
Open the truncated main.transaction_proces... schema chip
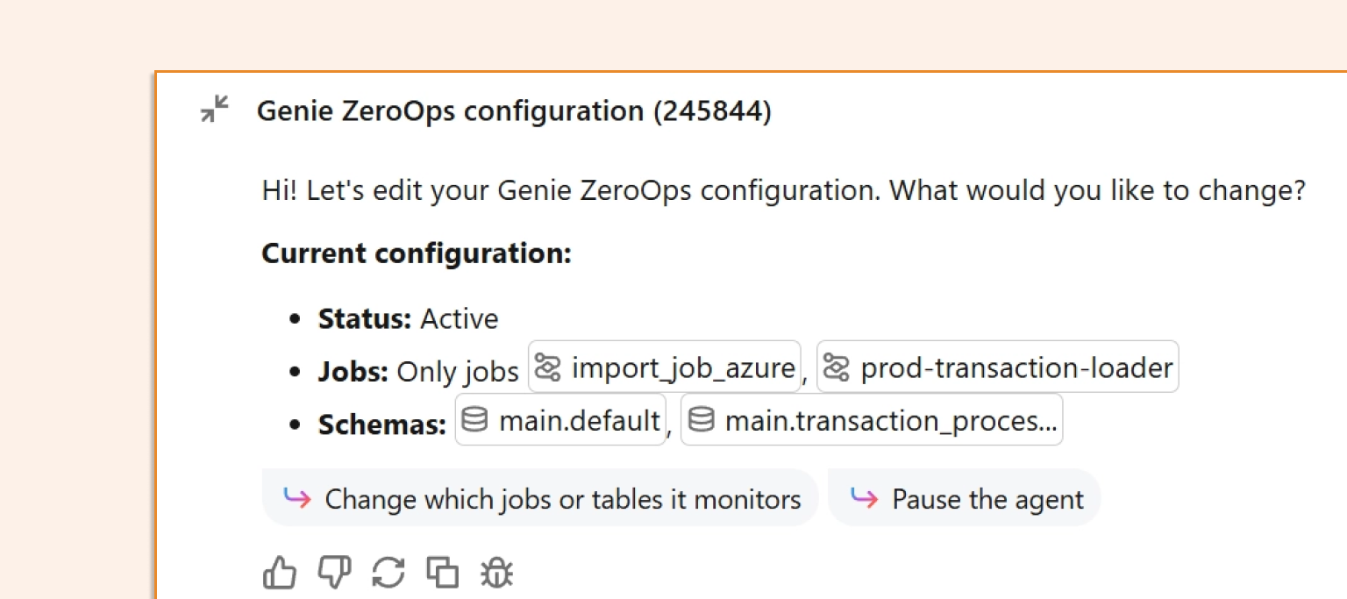(872, 419)
